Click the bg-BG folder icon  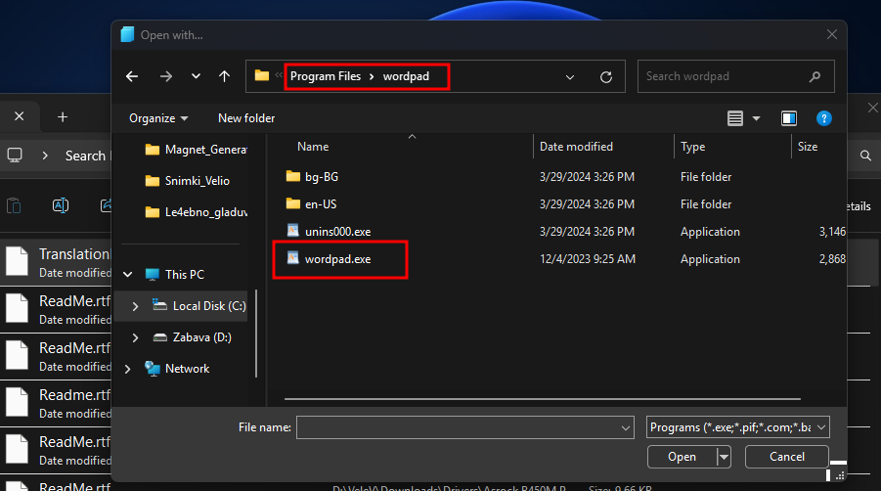coord(292,176)
